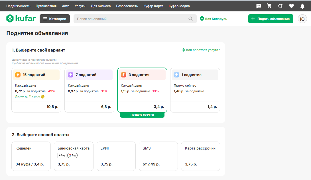
Task: Click Подать объявление button
Action: coord(271,19)
